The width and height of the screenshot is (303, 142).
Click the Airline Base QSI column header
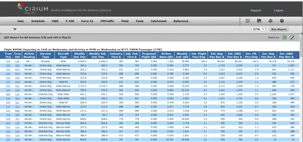pyautogui.click(x=166, y=55)
